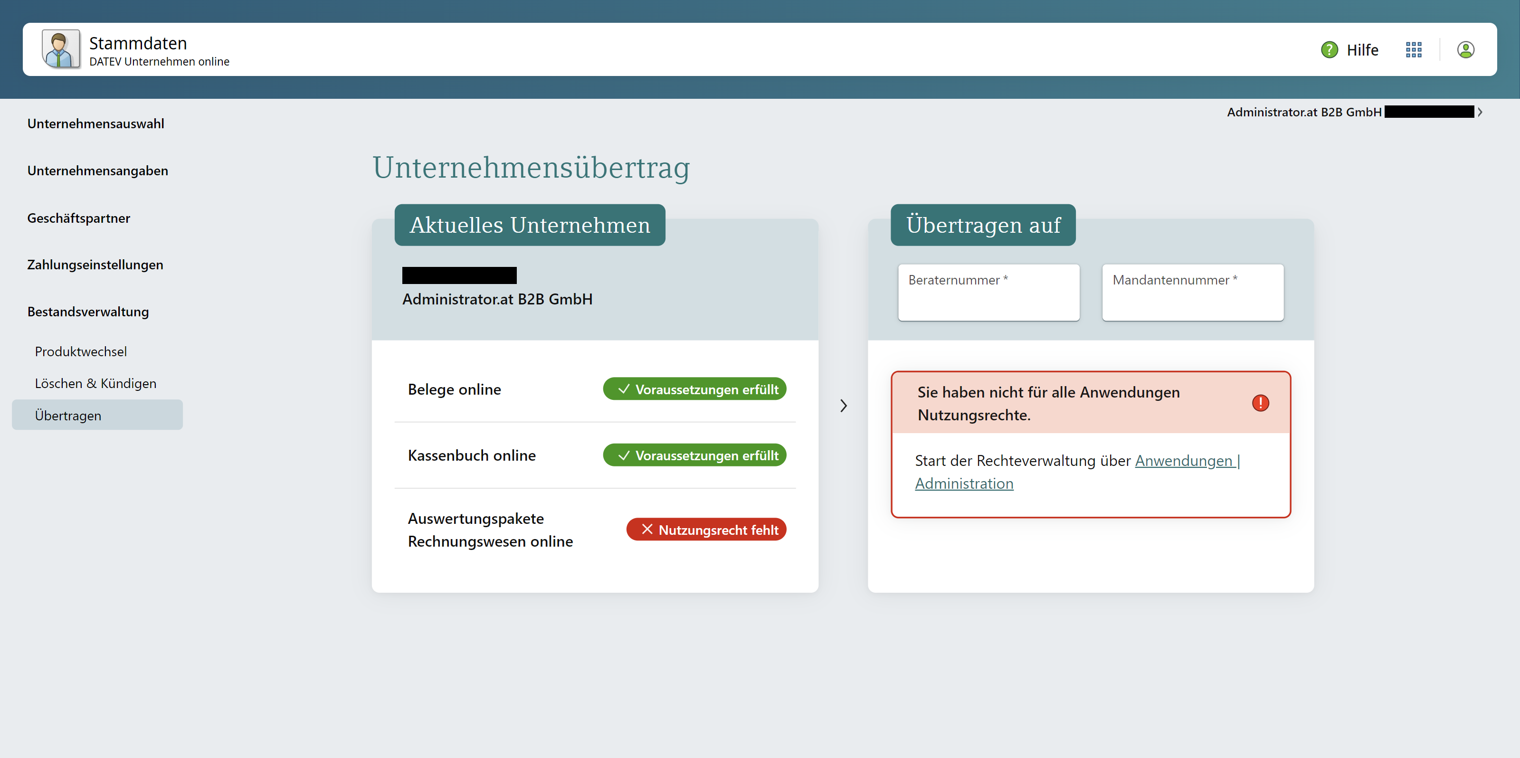Click the red Nutzungsrecht fehlt badge
The image size is (1520, 758).
[706, 530]
